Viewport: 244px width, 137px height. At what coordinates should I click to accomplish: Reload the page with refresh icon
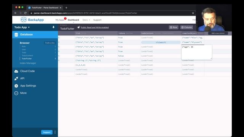click(26, 13)
